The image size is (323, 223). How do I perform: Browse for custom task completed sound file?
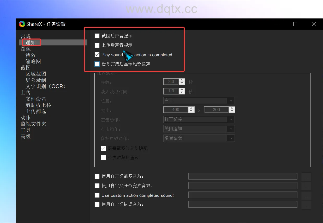coord(306,186)
